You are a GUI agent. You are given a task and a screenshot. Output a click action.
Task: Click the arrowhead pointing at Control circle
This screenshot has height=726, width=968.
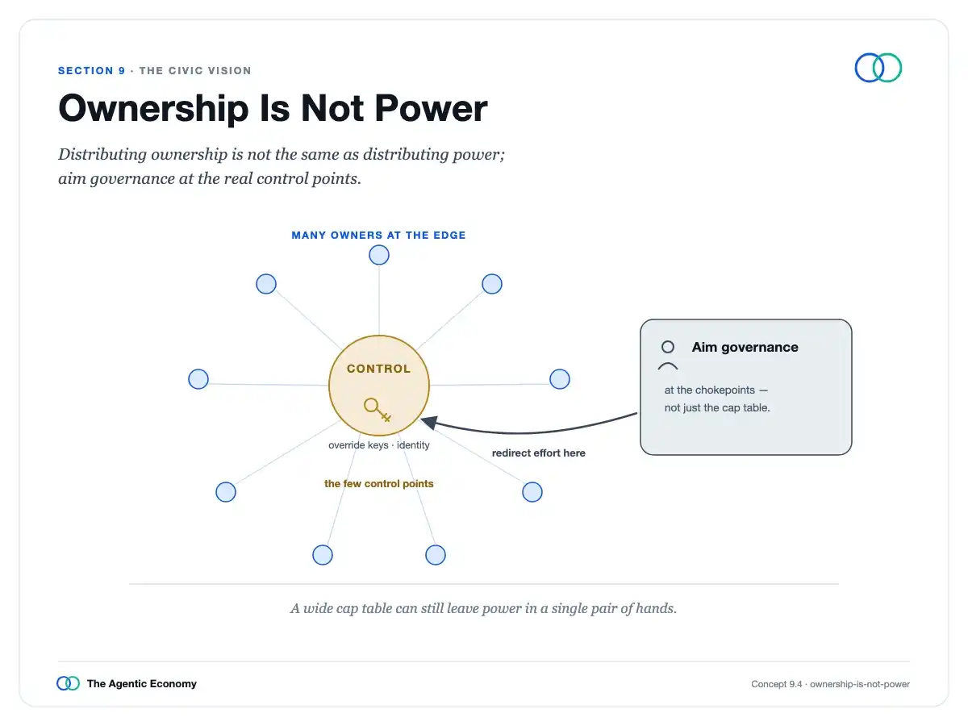[x=430, y=423]
